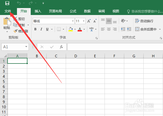
Task: Open the 视图 ribbon tab
Action: pos(116,11)
